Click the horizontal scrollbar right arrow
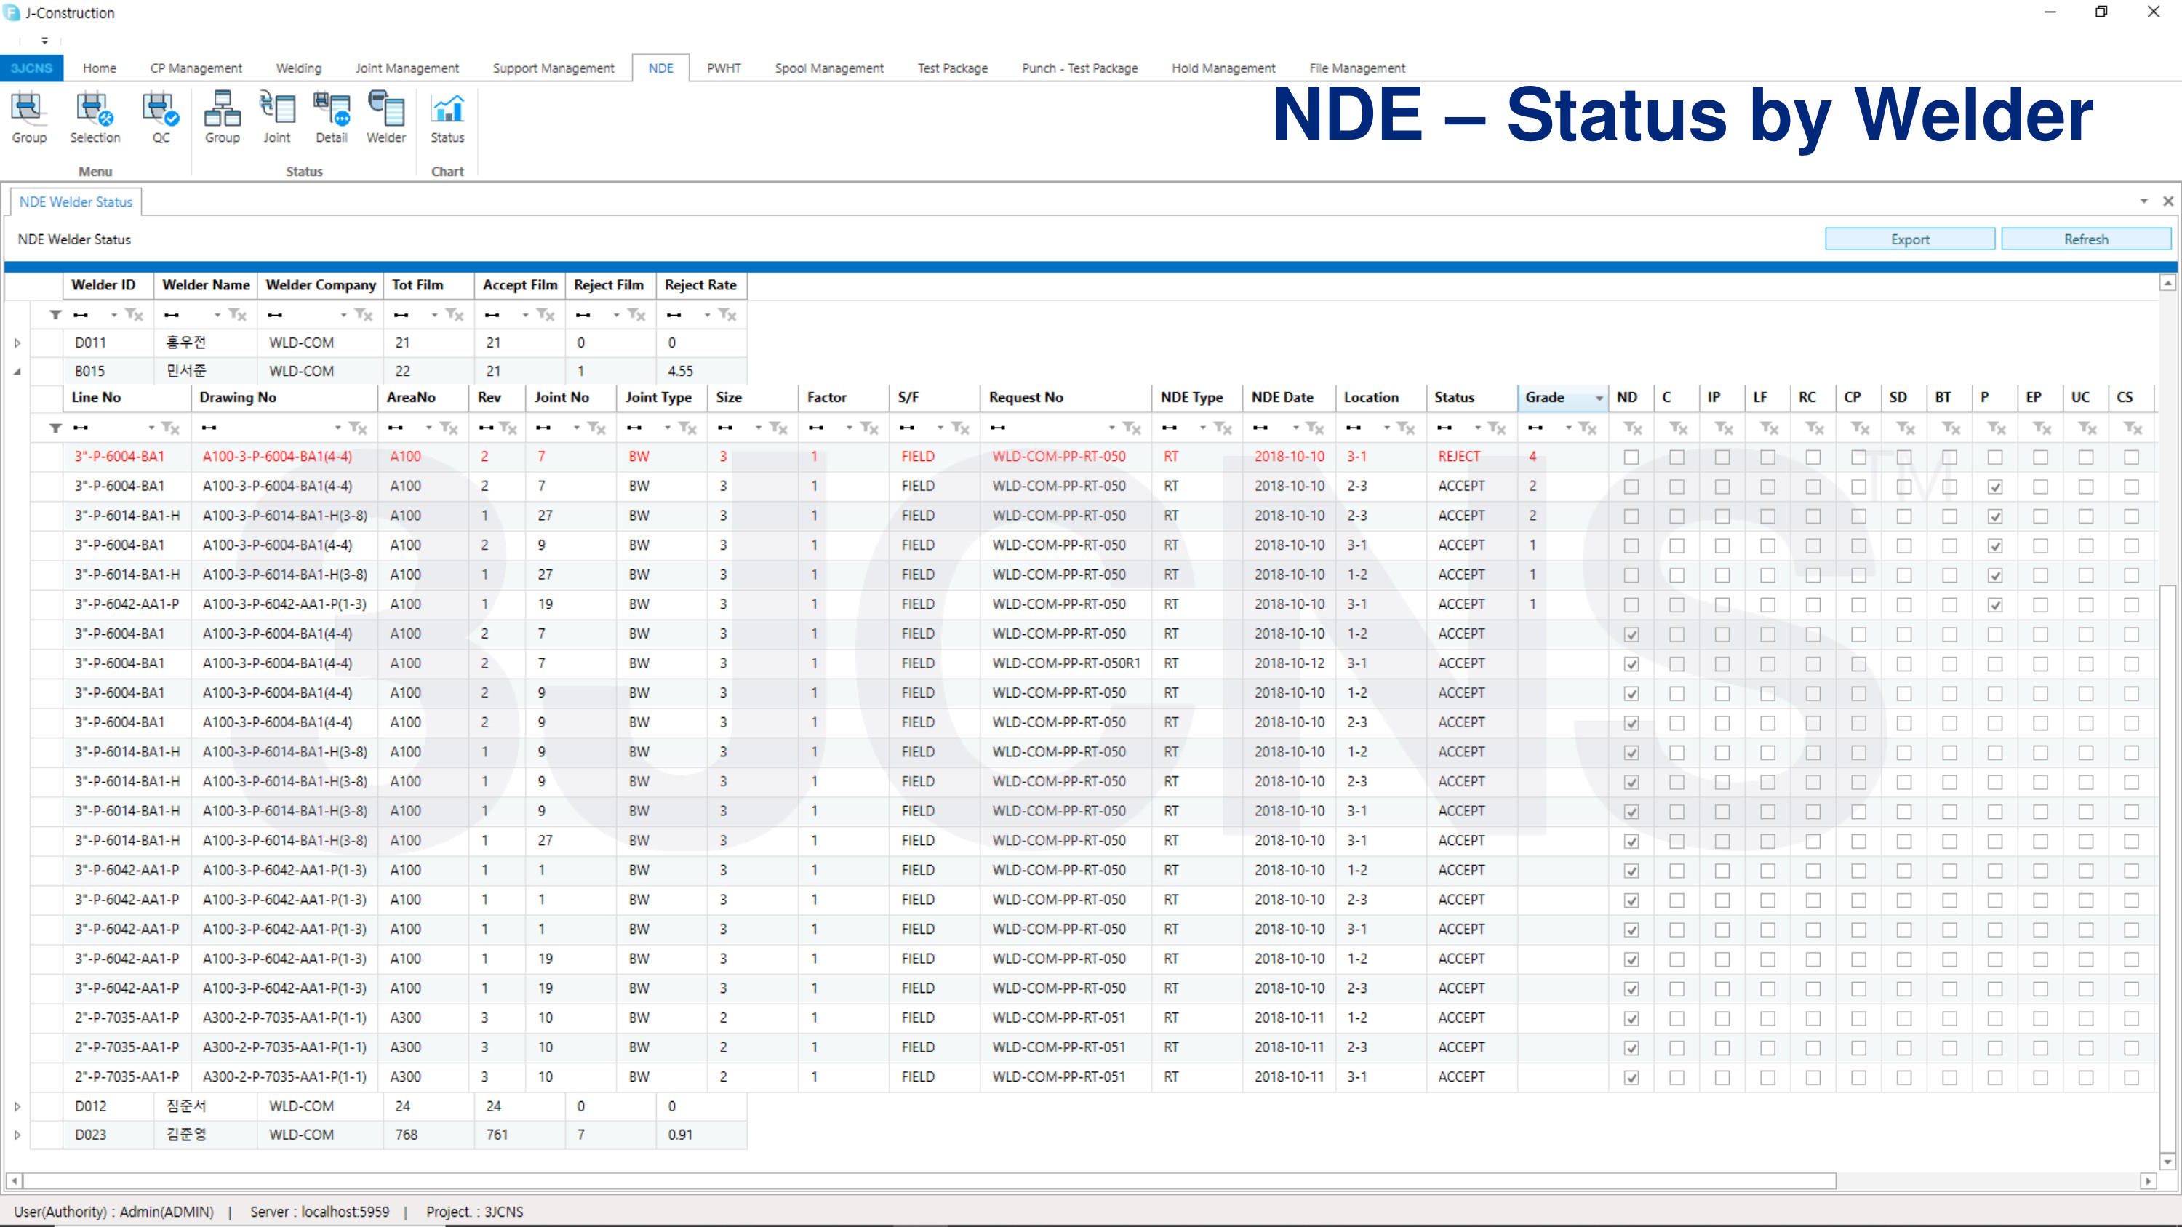The width and height of the screenshot is (2182, 1227). (x=2147, y=1181)
